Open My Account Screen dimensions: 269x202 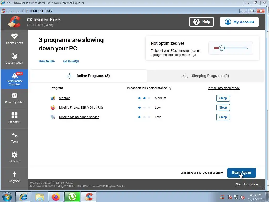point(239,22)
